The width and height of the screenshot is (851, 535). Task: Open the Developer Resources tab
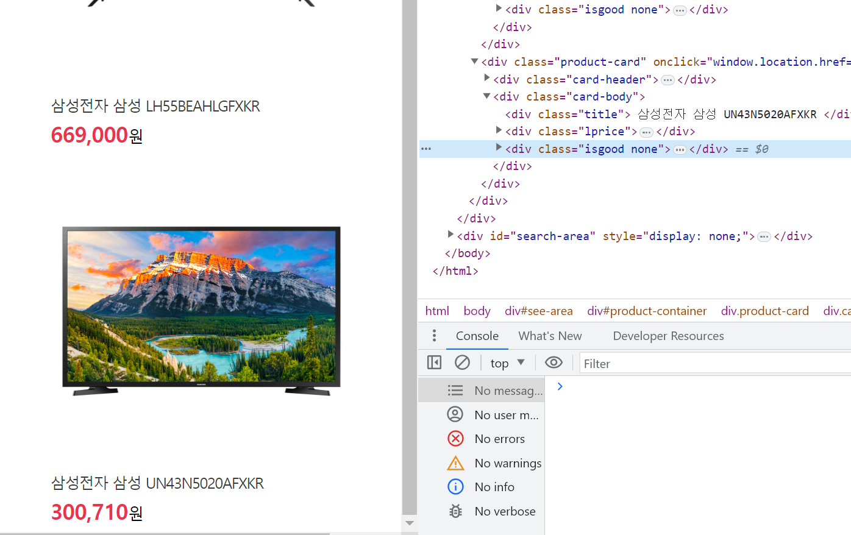668,336
